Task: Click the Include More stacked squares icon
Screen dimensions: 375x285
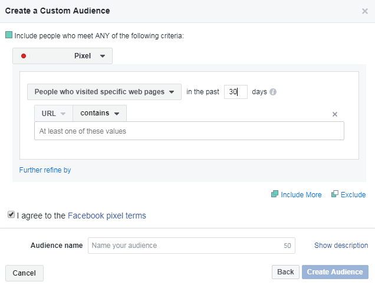Action: click(275, 194)
